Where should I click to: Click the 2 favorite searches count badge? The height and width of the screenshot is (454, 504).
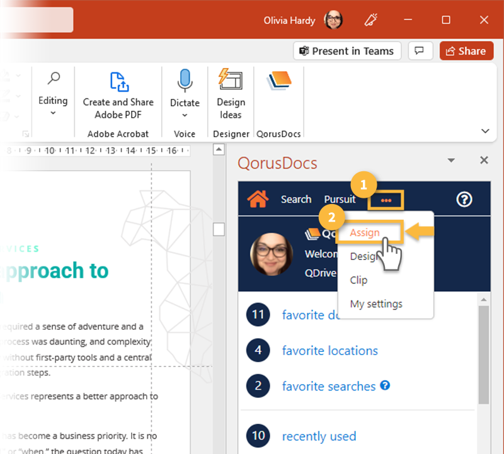pos(258,386)
